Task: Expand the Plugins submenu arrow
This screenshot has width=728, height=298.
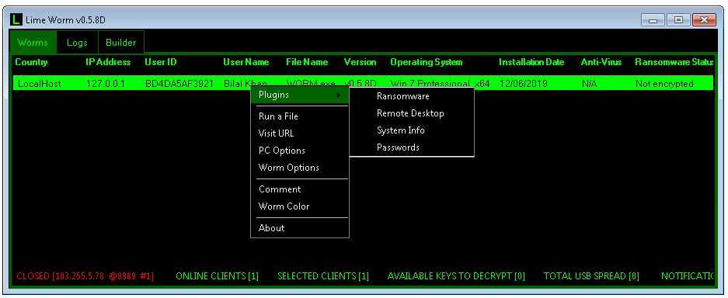Action: coord(340,95)
